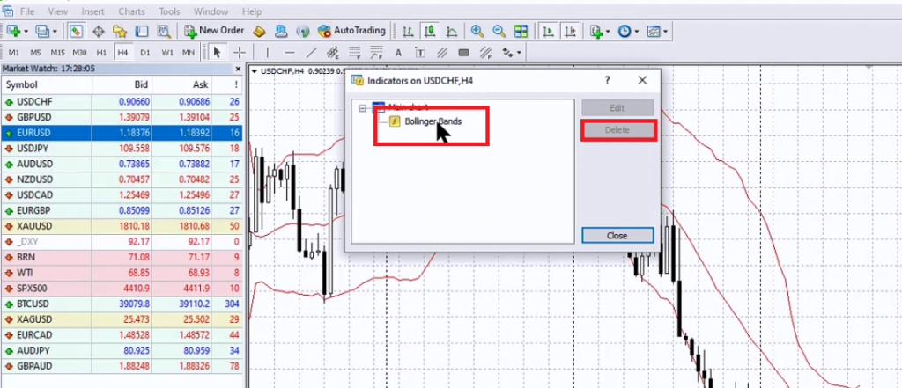Image resolution: width=902 pixels, height=388 pixels.
Task: Draw a horizontal line
Action: click(290, 53)
